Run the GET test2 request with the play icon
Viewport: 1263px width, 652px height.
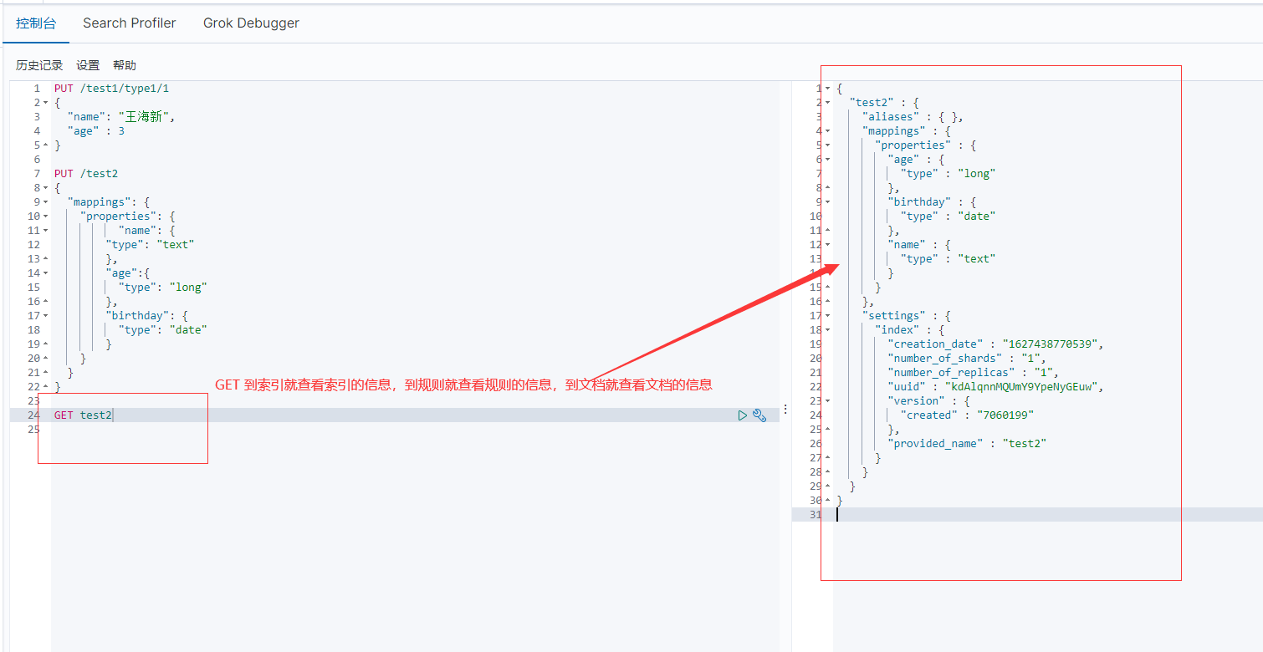742,415
